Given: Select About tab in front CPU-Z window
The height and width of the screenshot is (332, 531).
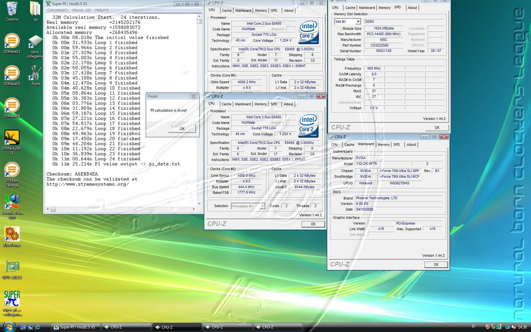Looking at the screenshot, I should [288, 104].
